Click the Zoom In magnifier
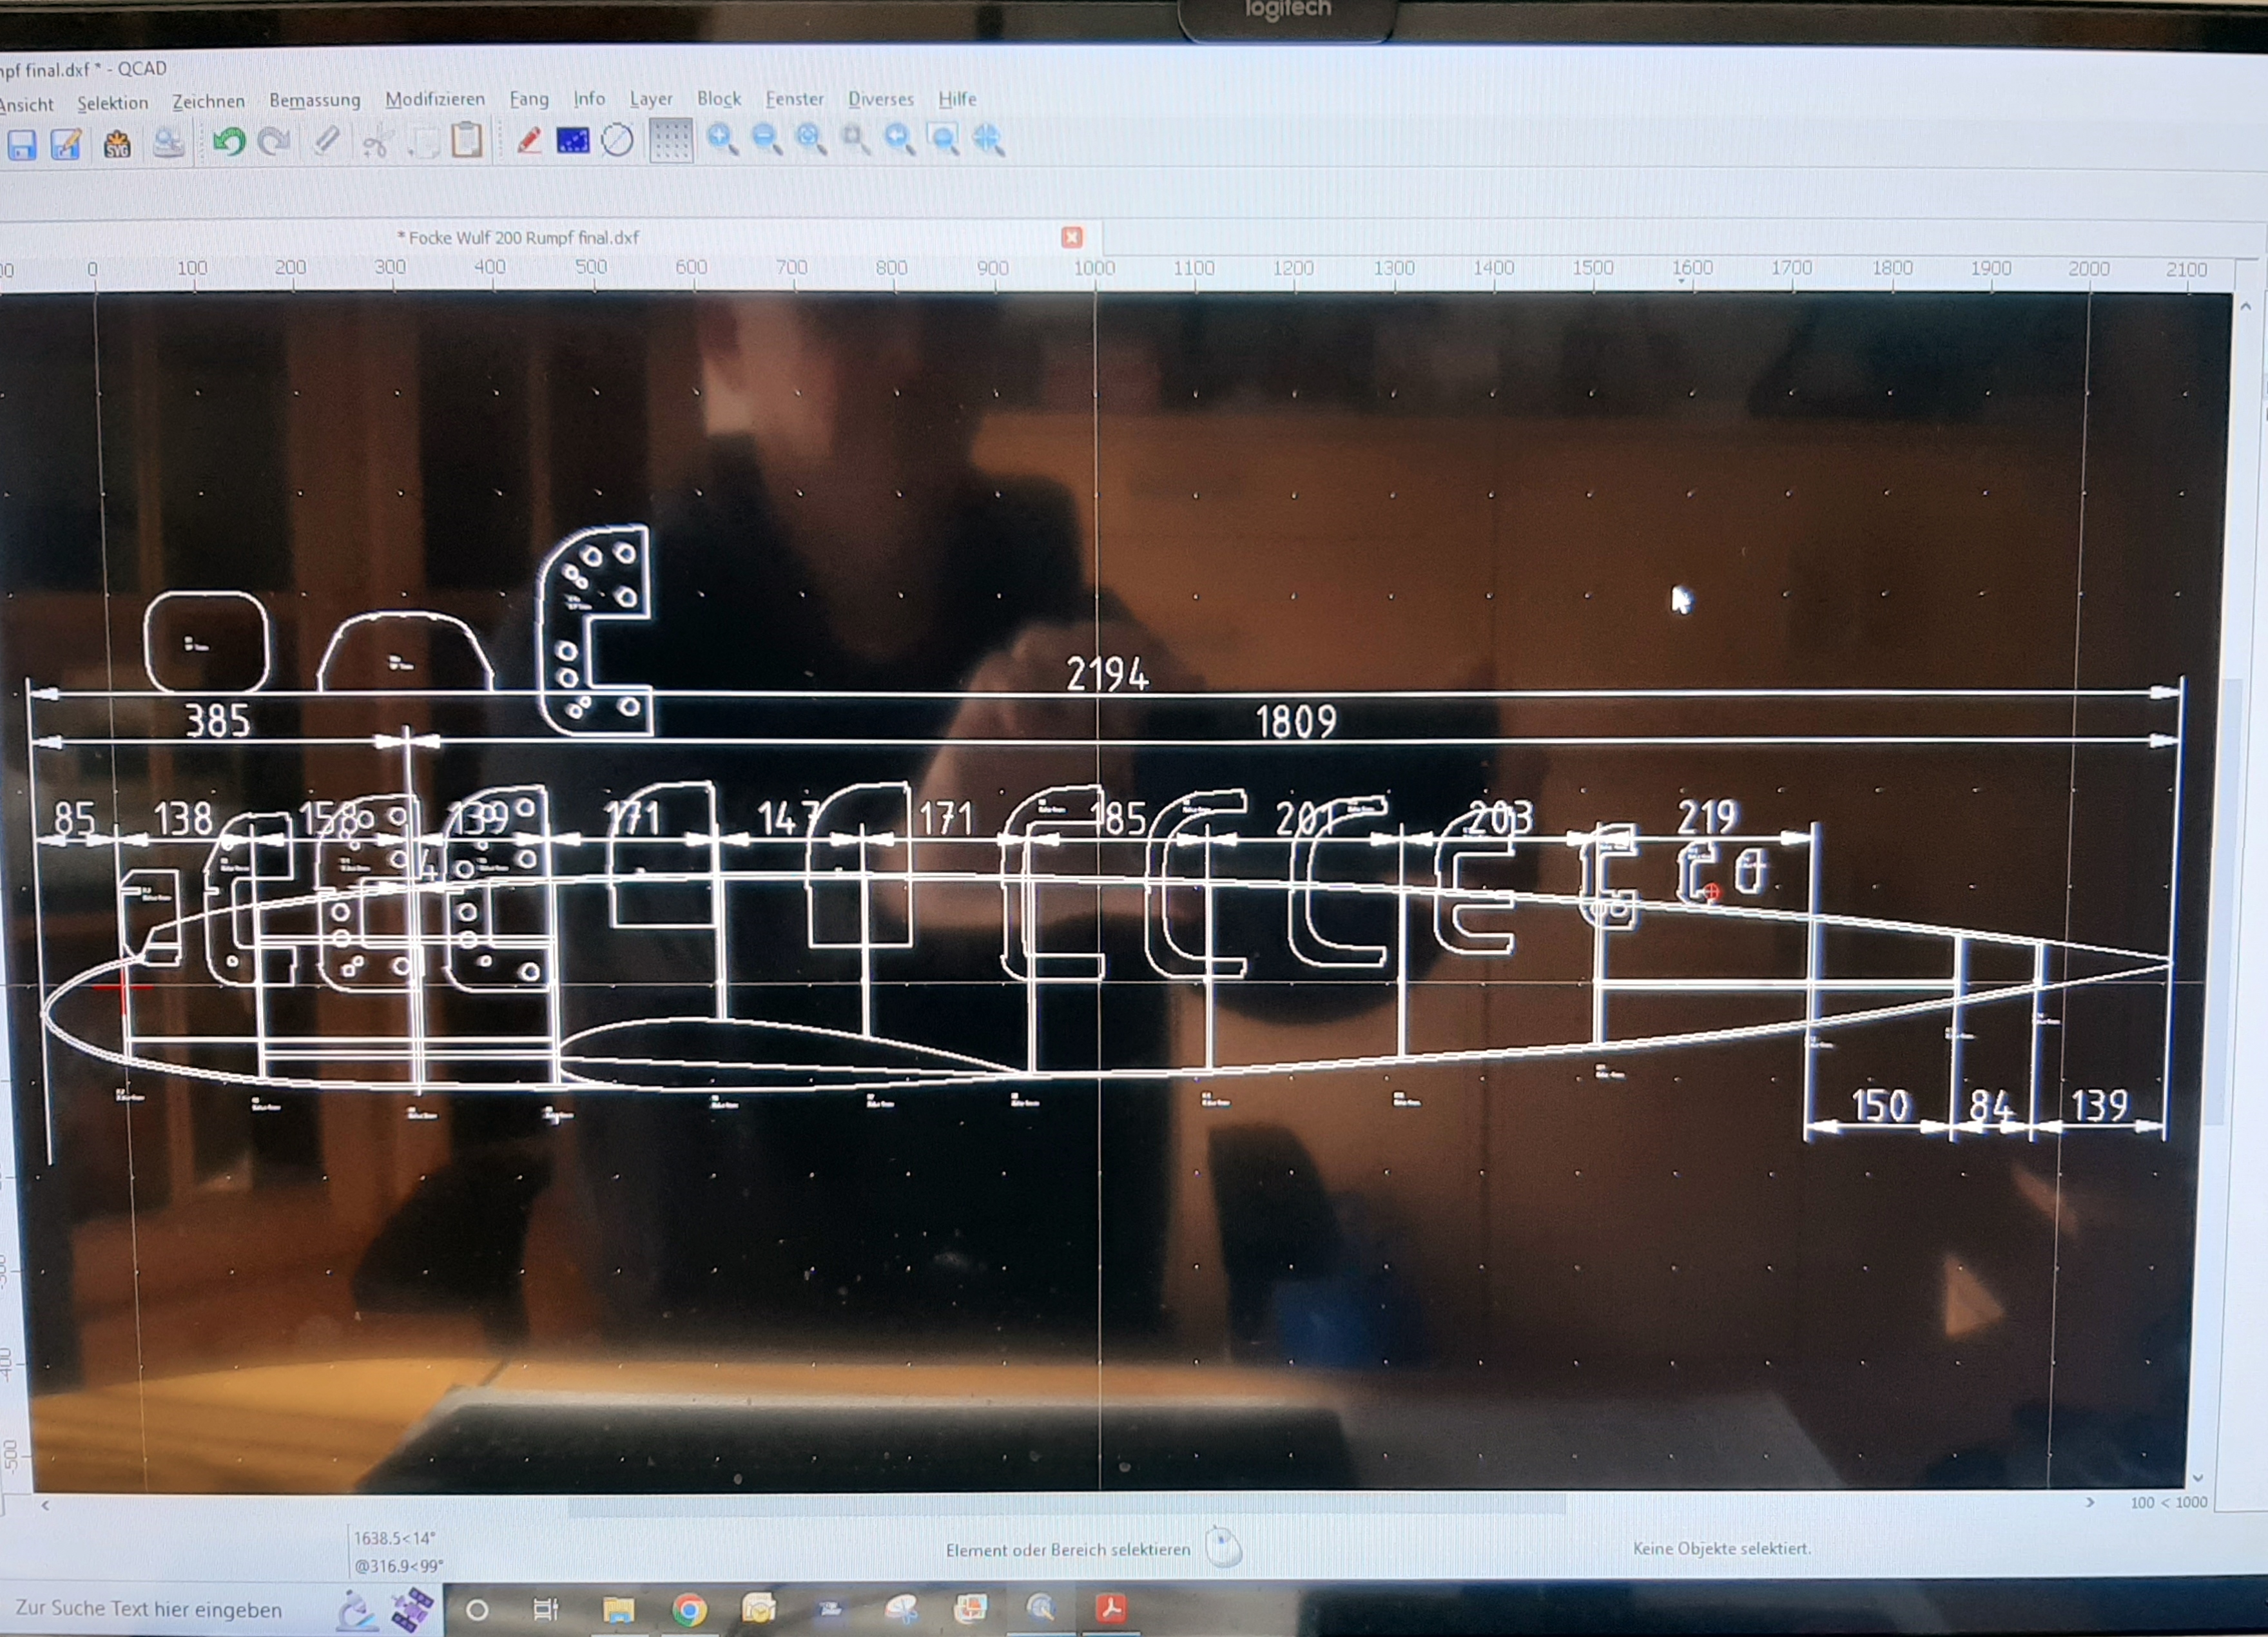This screenshot has width=2268, height=1637. tap(721, 139)
